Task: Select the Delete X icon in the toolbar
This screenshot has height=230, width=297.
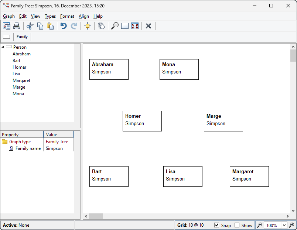Action: click(x=148, y=26)
